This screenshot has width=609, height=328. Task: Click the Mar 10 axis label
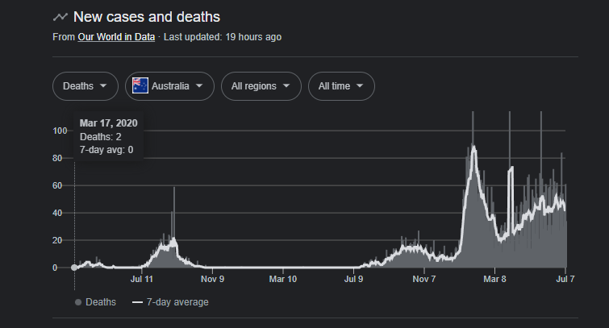pyautogui.click(x=282, y=280)
